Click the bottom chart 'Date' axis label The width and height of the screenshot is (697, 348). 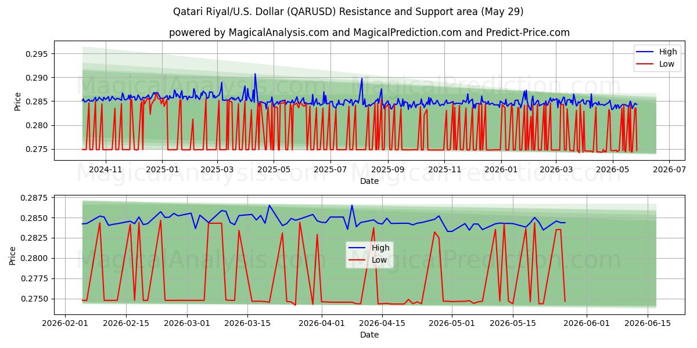point(369,335)
